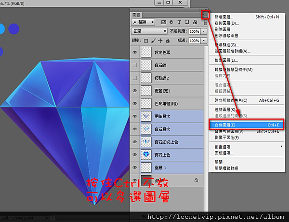The width and height of the screenshot is (289, 222).
Task: Hide the 寶石細切上色 layer
Action: [x=135, y=142]
